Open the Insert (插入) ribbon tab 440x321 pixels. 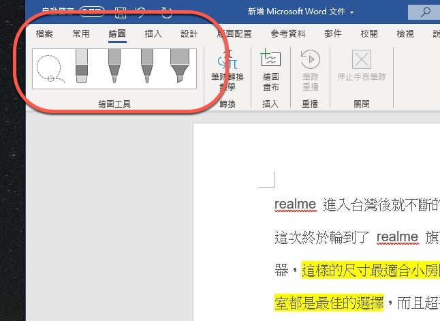(153, 34)
